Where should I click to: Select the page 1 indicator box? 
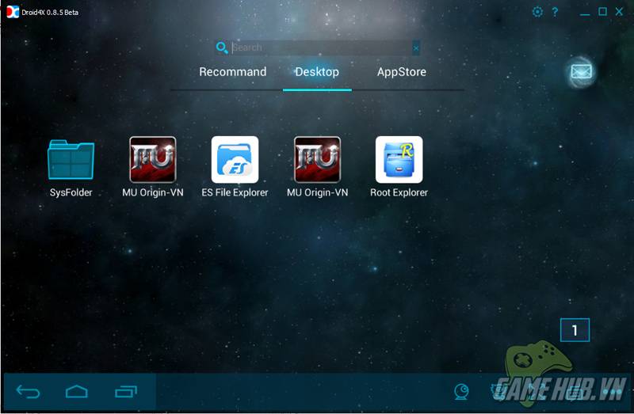pos(575,331)
